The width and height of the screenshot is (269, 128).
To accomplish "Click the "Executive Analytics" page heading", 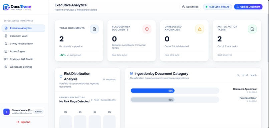I will pos(70,5).
